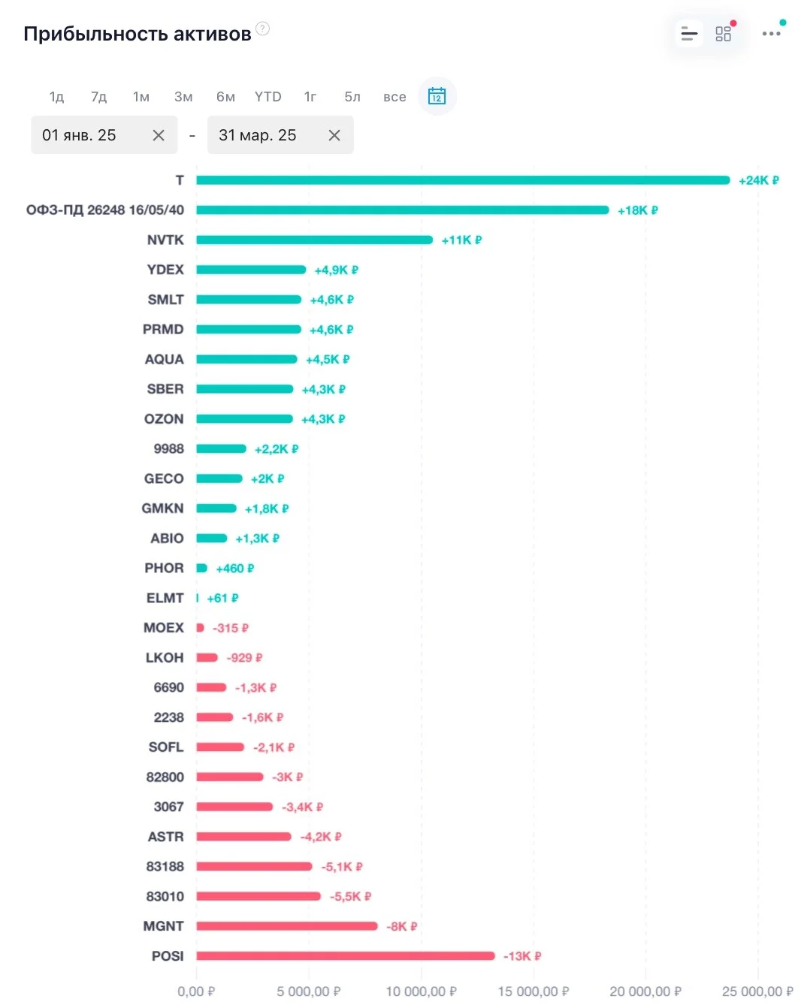Clear the start date 01 янв. 25
Screen dimensions: 798x1008
click(x=159, y=135)
